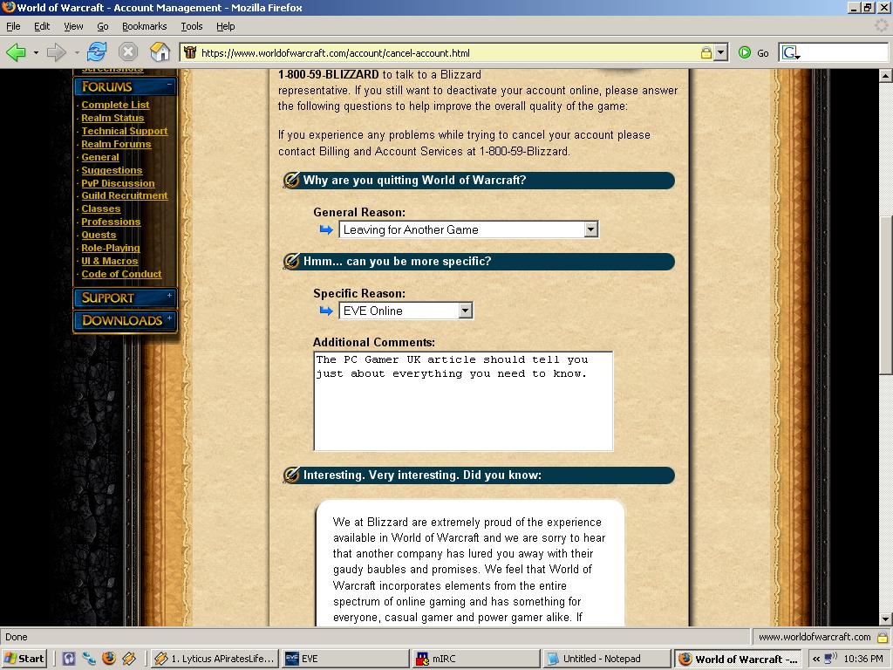Click the blue arrow next to General Reason
The width and height of the screenshot is (893, 670).
point(326,229)
